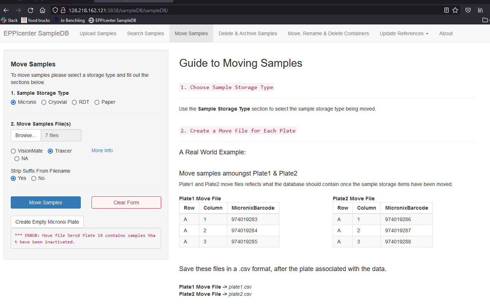Select No under Strip Suffix From Filename
The image size is (490, 308).
(33, 178)
